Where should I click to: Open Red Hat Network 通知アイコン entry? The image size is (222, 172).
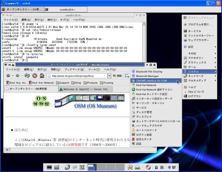[156, 89]
